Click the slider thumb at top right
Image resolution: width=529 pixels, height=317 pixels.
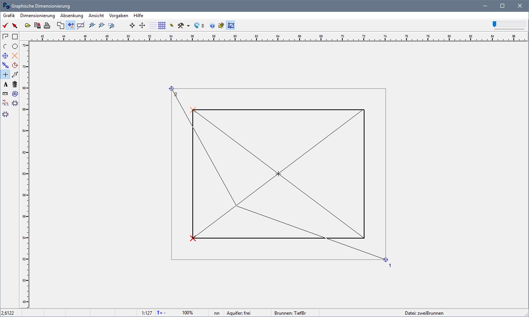point(494,24)
